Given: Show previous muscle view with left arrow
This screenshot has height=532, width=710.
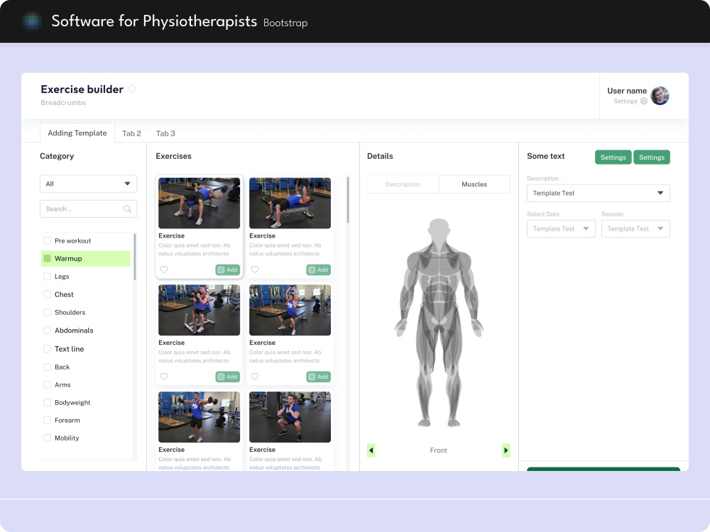Looking at the screenshot, I should coord(371,450).
